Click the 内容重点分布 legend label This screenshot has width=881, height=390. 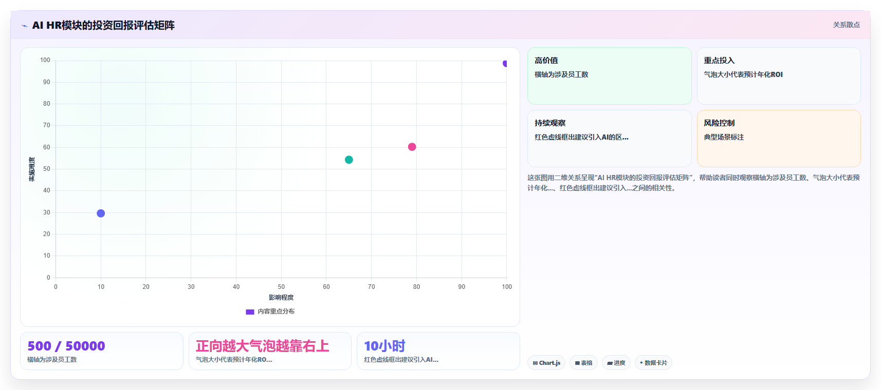[x=276, y=311]
